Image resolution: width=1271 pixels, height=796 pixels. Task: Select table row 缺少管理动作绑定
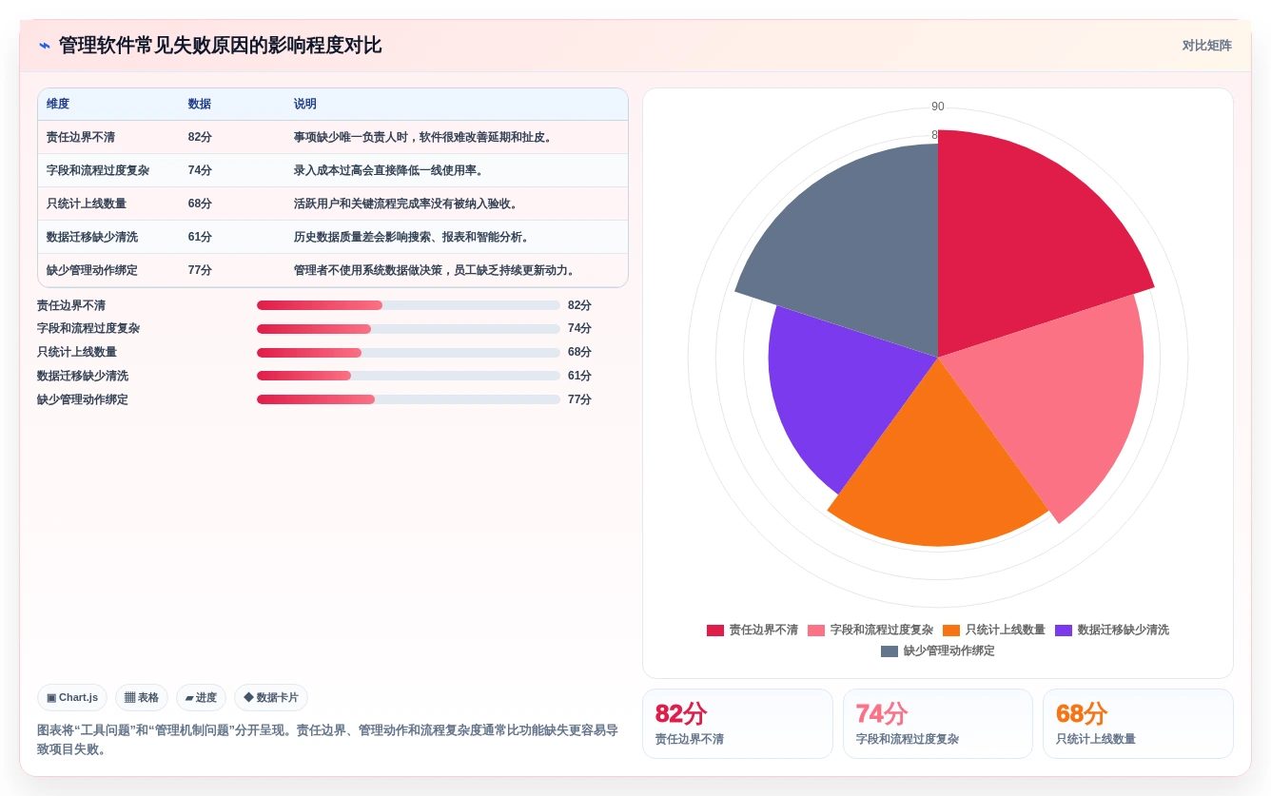coord(333,270)
